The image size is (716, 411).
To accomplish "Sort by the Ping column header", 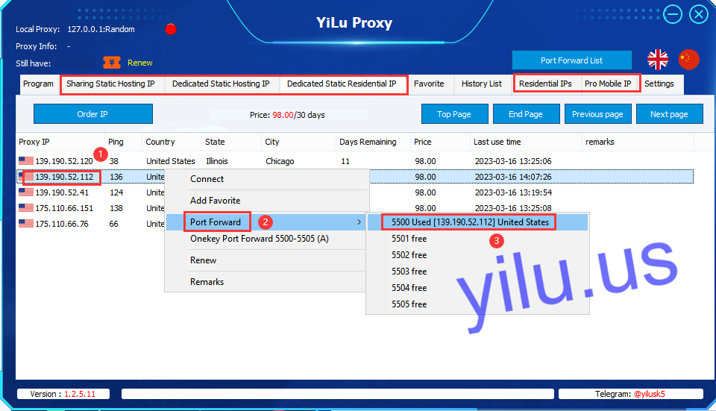I will (123, 142).
